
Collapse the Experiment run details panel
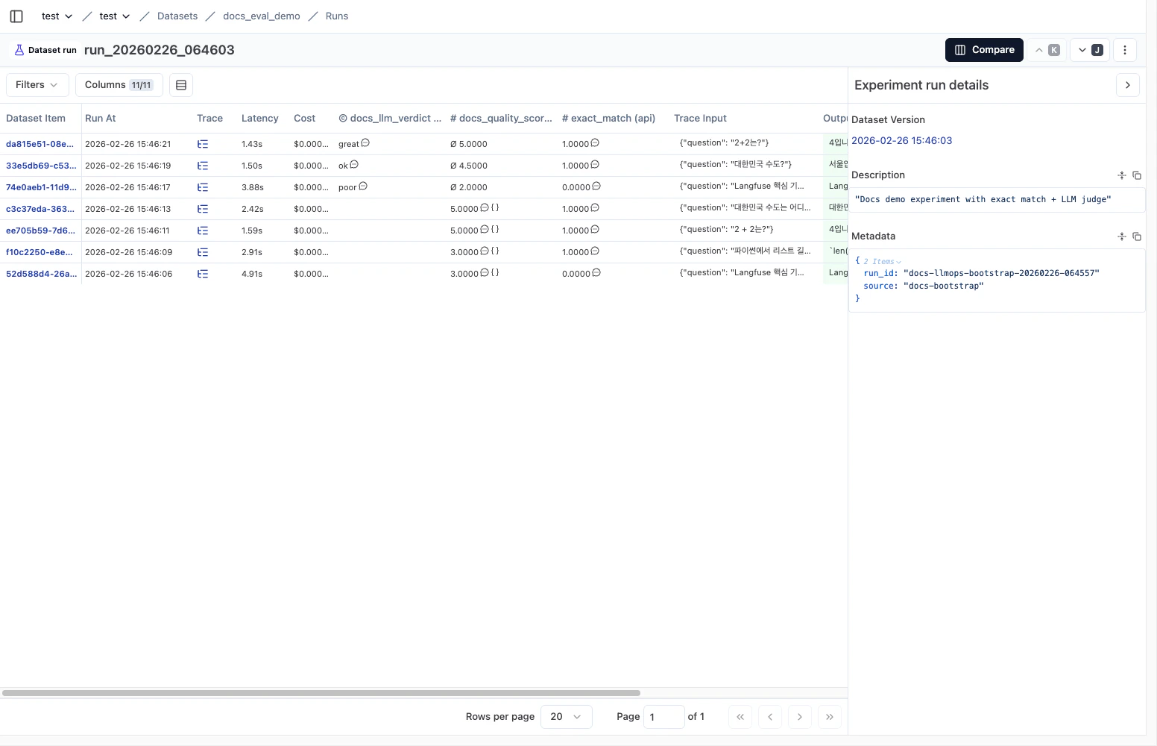click(1128, 85)
